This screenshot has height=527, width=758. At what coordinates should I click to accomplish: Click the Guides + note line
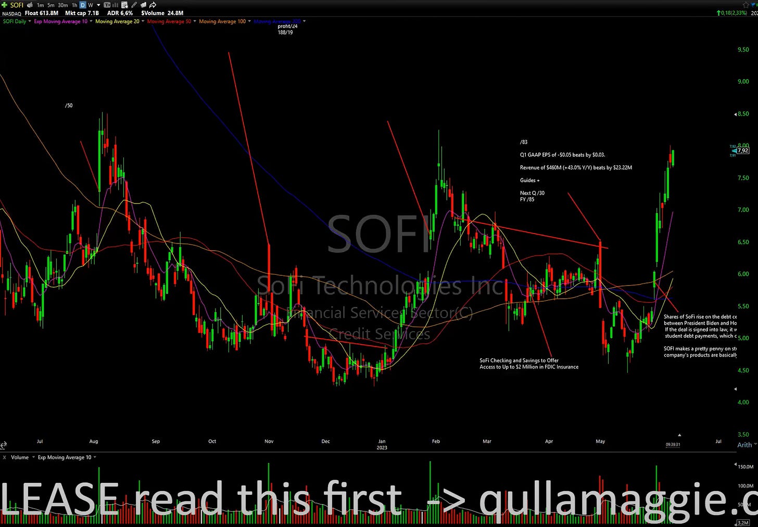[x=530, y=180]
